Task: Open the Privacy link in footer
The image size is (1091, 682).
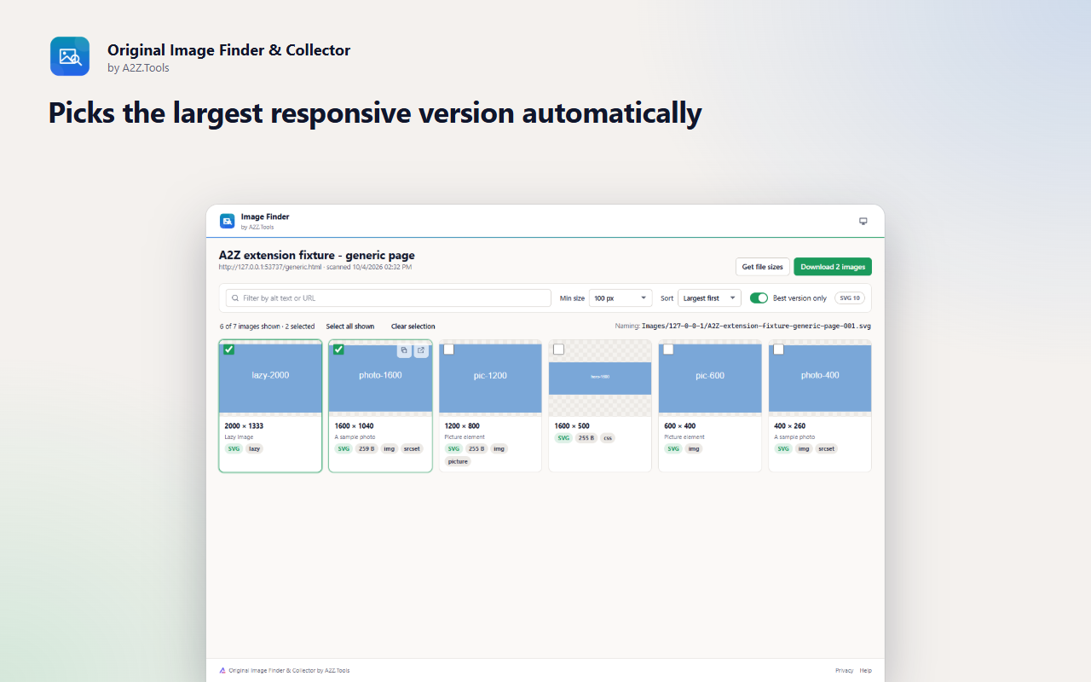Action: click(844, 670)
